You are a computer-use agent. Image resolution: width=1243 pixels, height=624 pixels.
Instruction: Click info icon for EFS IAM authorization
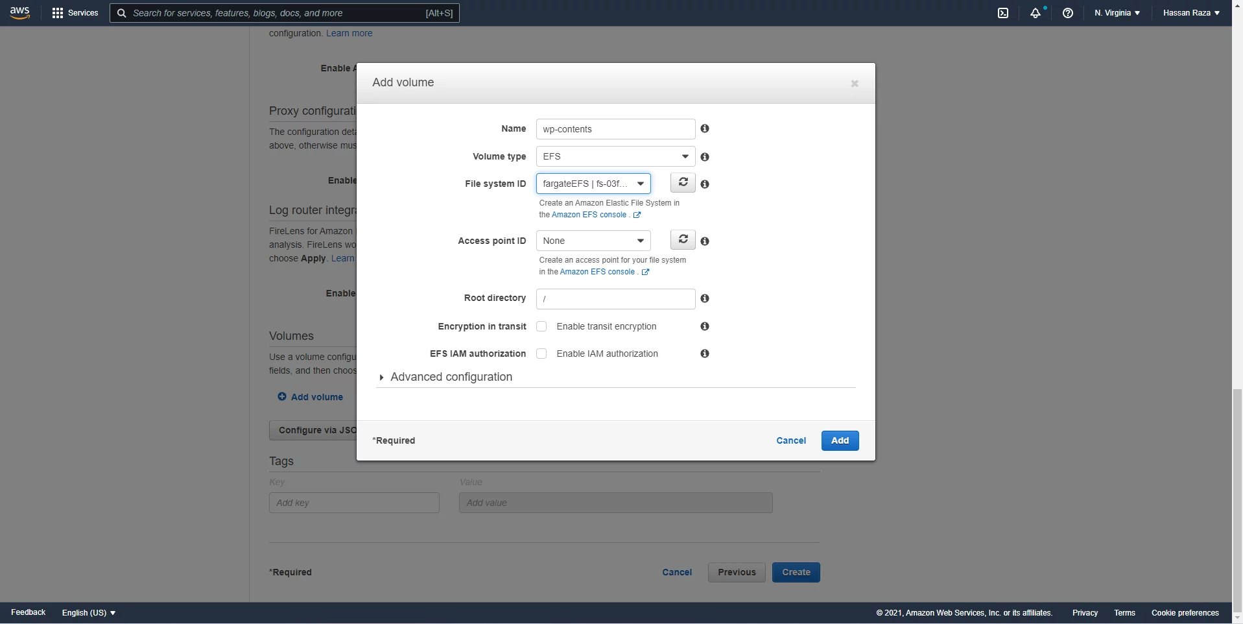[x=705, y=354]
